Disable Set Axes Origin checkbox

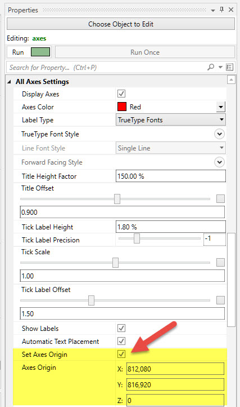point(121,354)
